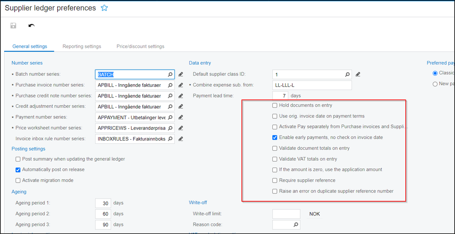This screenshot has height=234, width=455.
Task: Switch to the Reporting settings tab
Action: click(82, 46)
